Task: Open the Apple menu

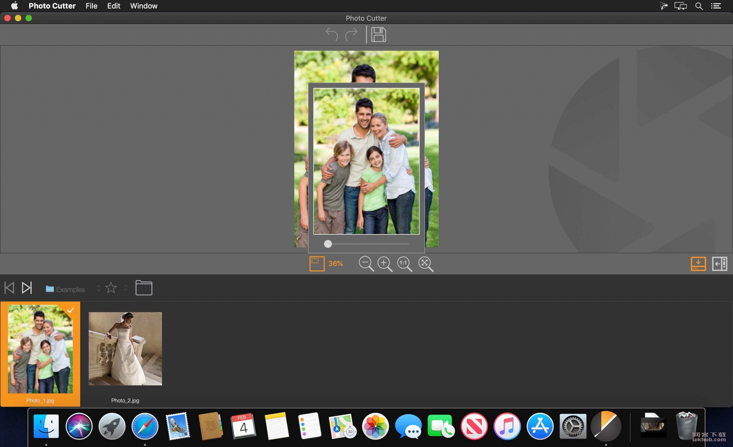Action: (15, 6)
